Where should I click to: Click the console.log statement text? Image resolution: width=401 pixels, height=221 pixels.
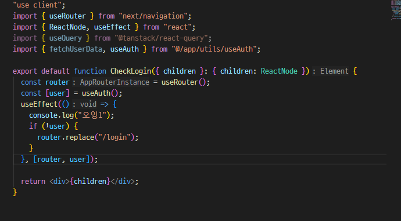tap(71, 115)
